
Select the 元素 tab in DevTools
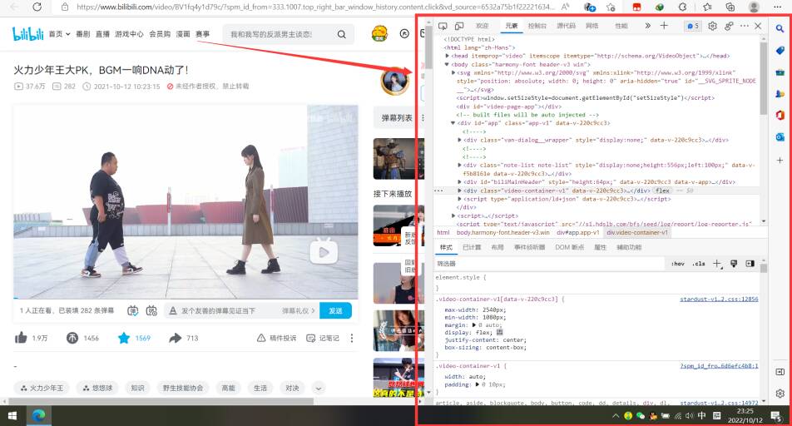[x=511, y=26]
